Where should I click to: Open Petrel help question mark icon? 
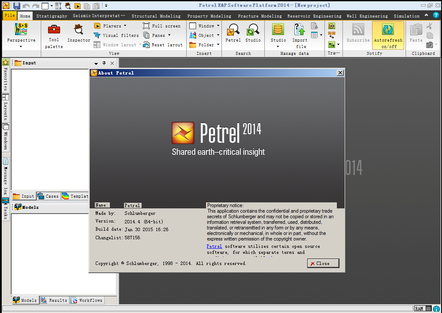pyautogui.click(x=436, y=15)
